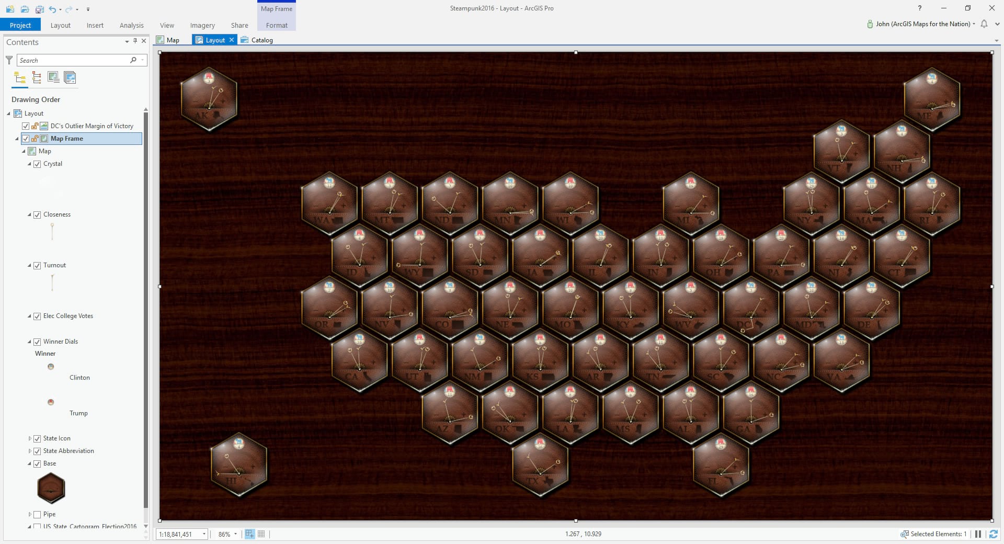
Task: Toggle visibility checkbox for Map Frame
Action: [26, 139]
